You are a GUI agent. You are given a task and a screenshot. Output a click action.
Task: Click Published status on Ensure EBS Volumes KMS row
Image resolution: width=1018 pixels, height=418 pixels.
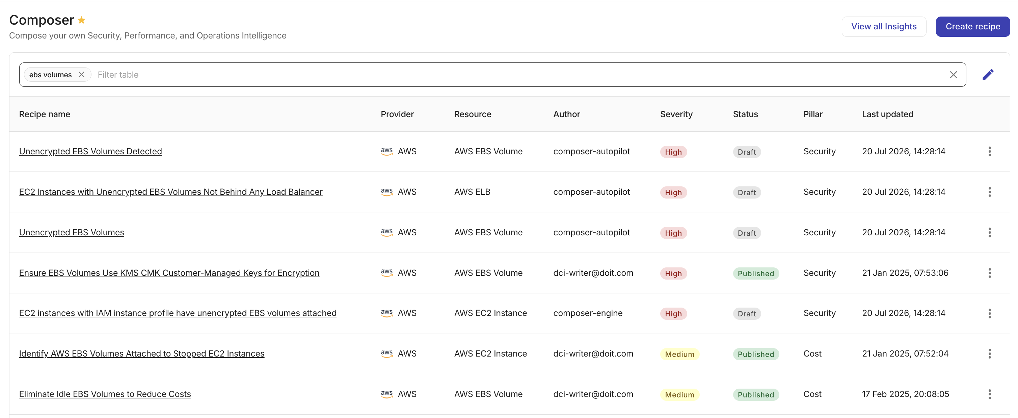click(756, 273)
